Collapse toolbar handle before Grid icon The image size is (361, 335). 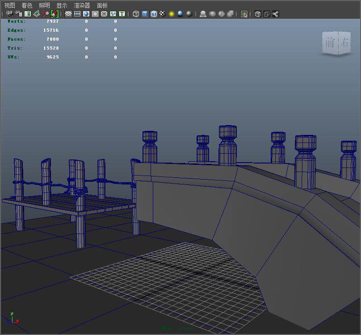(61, 14)
